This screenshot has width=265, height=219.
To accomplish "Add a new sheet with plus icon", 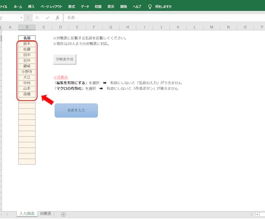I will tap(63, 214).
